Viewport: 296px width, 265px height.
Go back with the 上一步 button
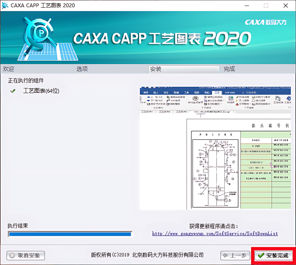pyautogui.click(x=235, y=255)
